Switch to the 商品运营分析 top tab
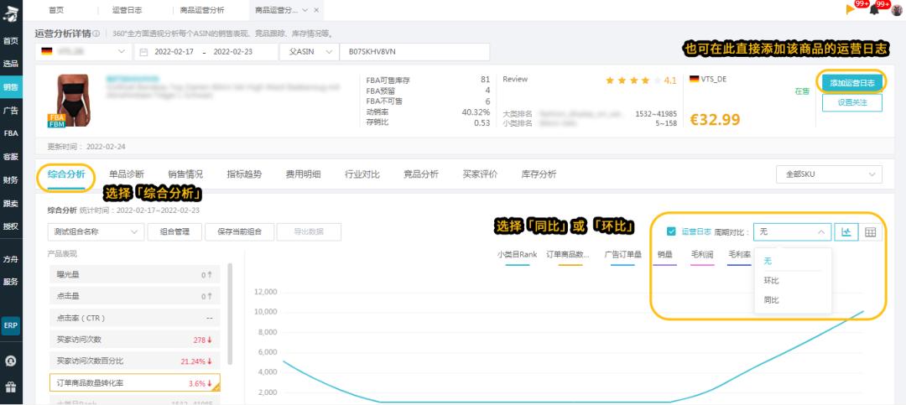Viewport: 906px width, 405px height. tap(202, 10)
